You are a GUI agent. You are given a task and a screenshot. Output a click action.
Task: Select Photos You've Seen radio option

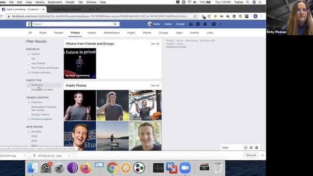coord(29,90)
